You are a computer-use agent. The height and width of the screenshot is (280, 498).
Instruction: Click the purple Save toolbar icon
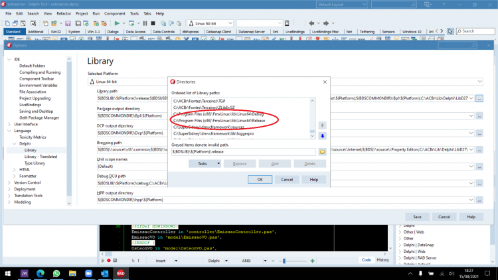68,23
